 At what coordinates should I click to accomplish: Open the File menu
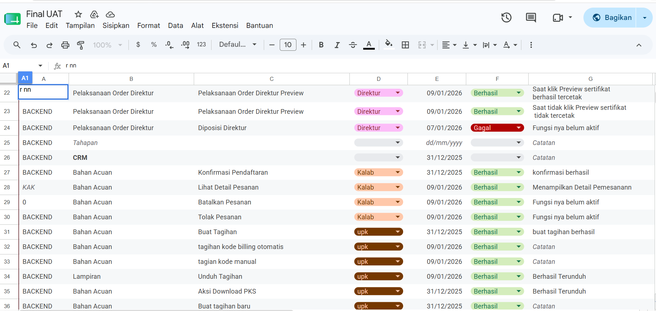click(32, 25)
